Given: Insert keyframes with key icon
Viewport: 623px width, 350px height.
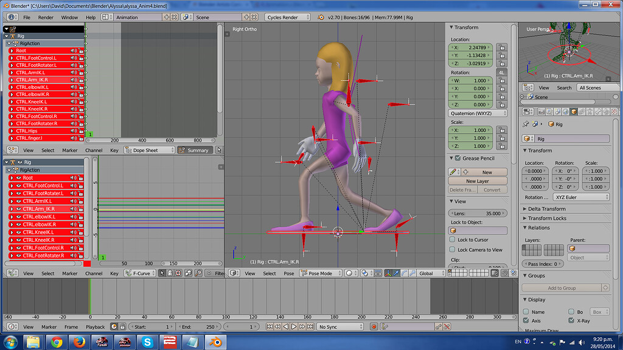Looking at the screenshot, I should 439,326.
